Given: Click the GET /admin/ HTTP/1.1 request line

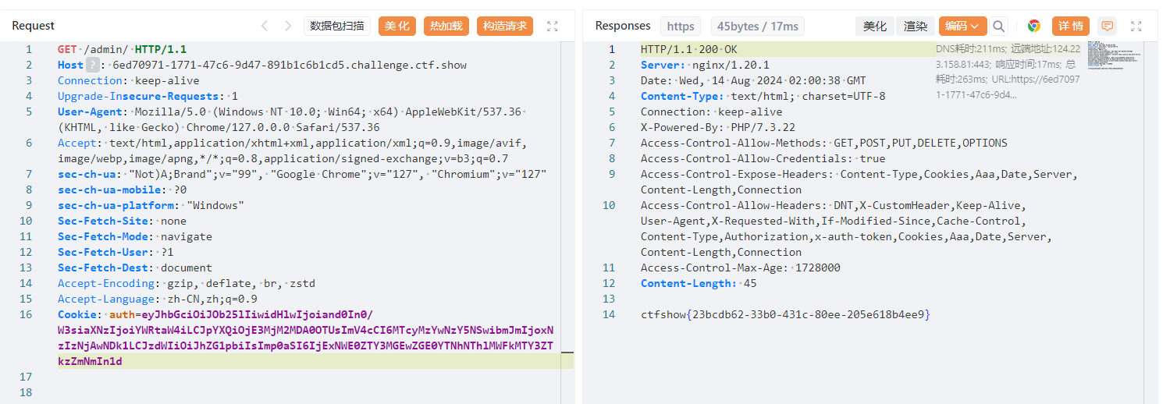Looking at the screenshot, I should pos(123,49).
